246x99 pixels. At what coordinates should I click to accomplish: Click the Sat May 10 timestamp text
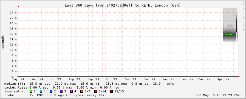(x=218, y=95)
